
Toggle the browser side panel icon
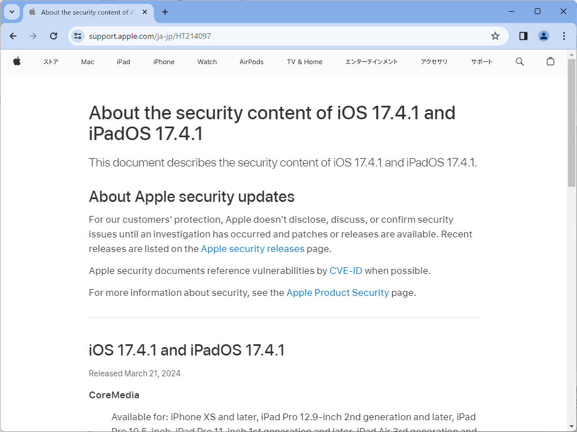pos(523,36)
